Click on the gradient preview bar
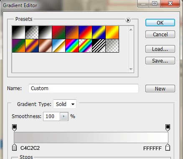The image size is (183, 159). pyautogui.click(x=91, y=137)
